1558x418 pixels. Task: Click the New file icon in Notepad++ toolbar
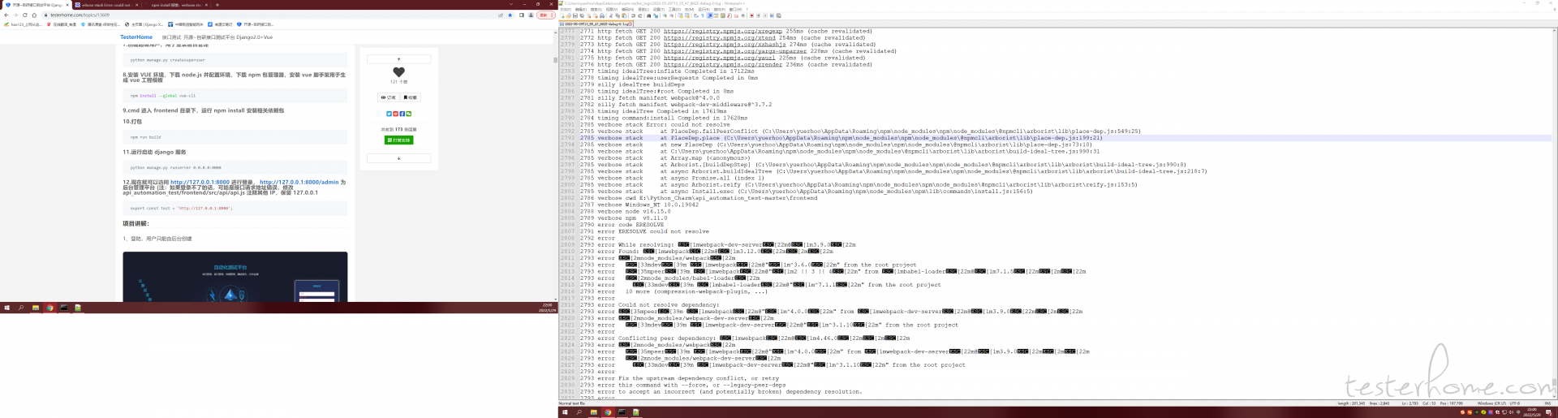click(x=562, y=15)
